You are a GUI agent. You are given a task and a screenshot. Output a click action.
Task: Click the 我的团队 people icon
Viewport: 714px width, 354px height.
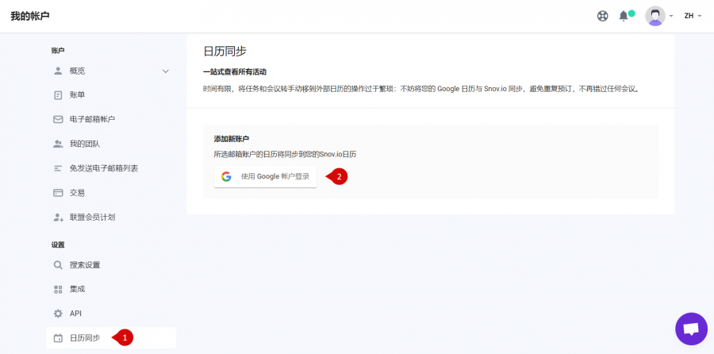58,144
